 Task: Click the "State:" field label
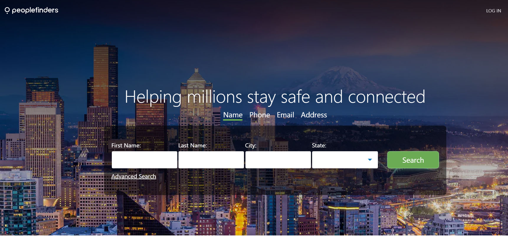tap(319, 145)
